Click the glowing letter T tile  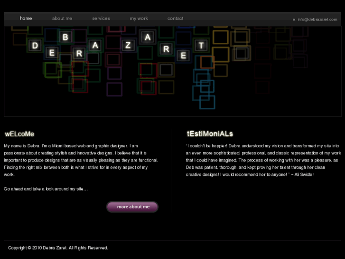(x=201, y=46)
